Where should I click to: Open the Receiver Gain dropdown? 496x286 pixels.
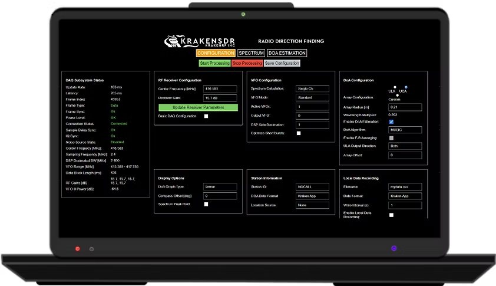[220, 98]
